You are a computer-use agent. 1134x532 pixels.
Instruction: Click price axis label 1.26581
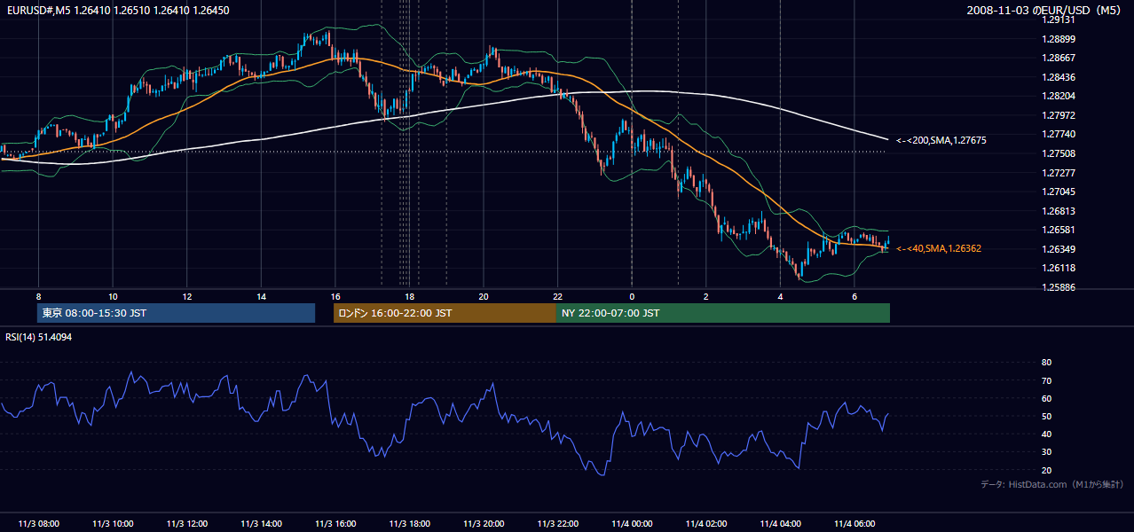[x=1058, y=230]
